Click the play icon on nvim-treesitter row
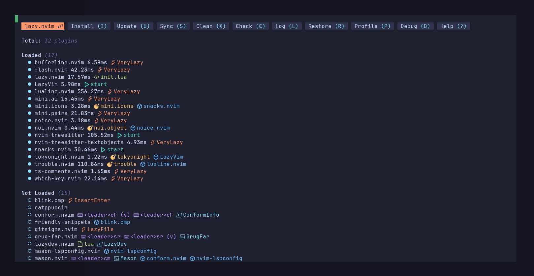 point(120,135)
